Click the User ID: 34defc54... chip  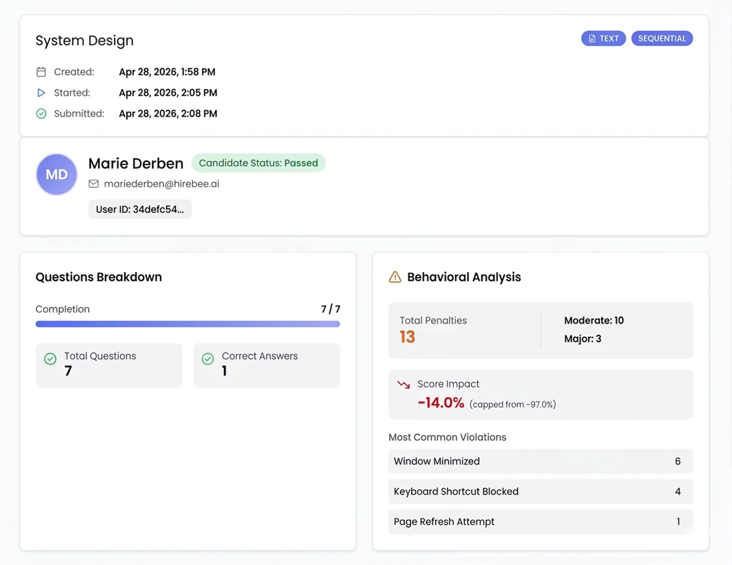(140, 209)
